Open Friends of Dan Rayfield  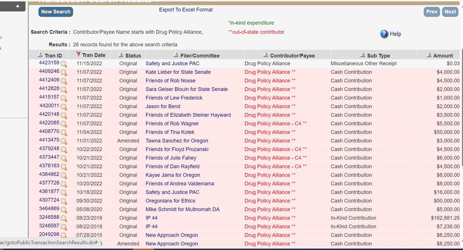172,166
